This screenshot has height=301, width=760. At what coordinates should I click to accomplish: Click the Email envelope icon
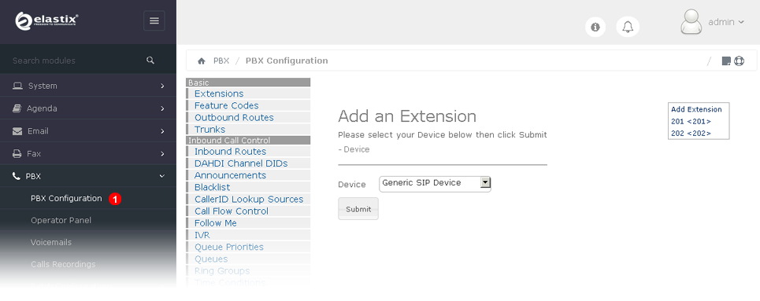pyautogui.click(x=17, y=131)
